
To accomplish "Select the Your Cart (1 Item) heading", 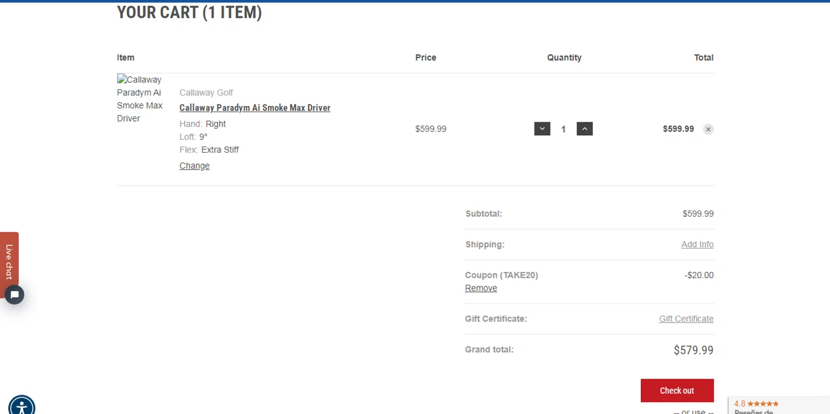I will point(189,12).
